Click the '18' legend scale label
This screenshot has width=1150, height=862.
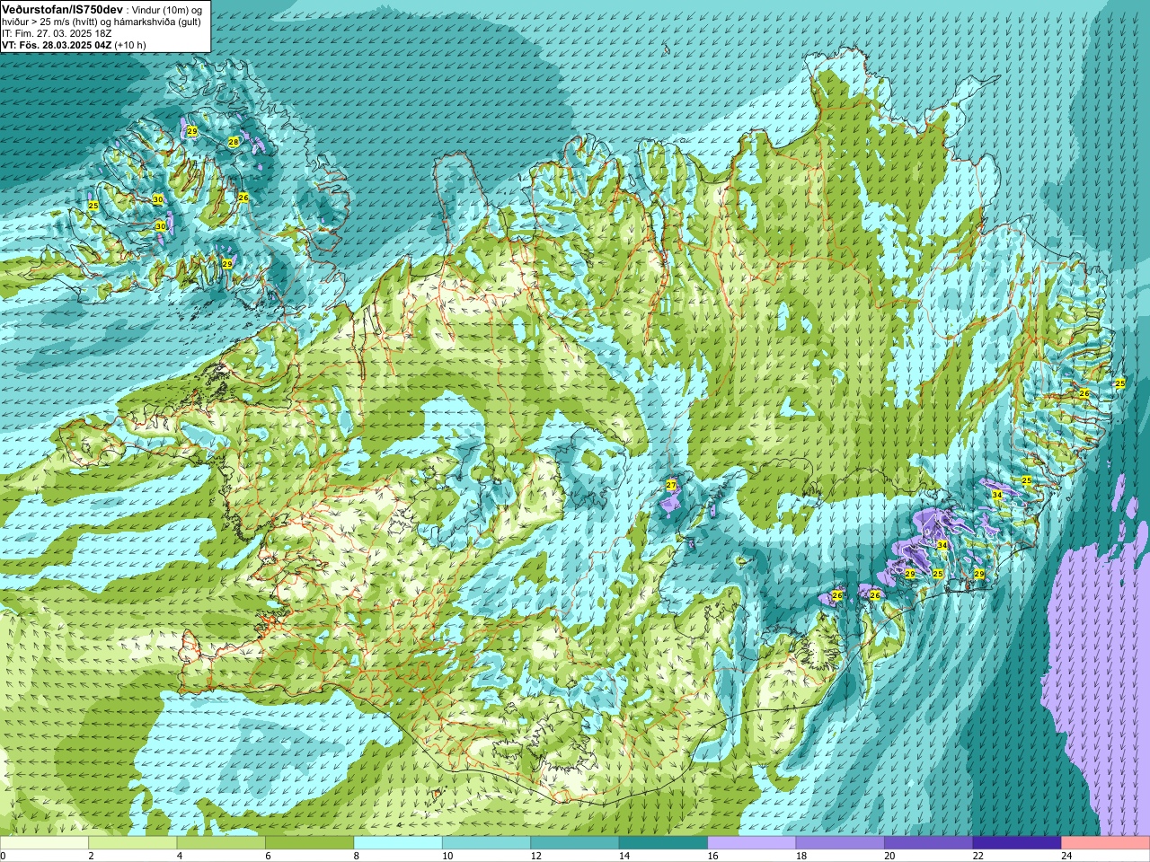coord(801,856)
